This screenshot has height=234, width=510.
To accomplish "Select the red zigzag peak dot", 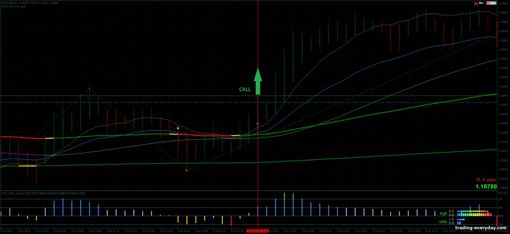I will pos(89,89).
